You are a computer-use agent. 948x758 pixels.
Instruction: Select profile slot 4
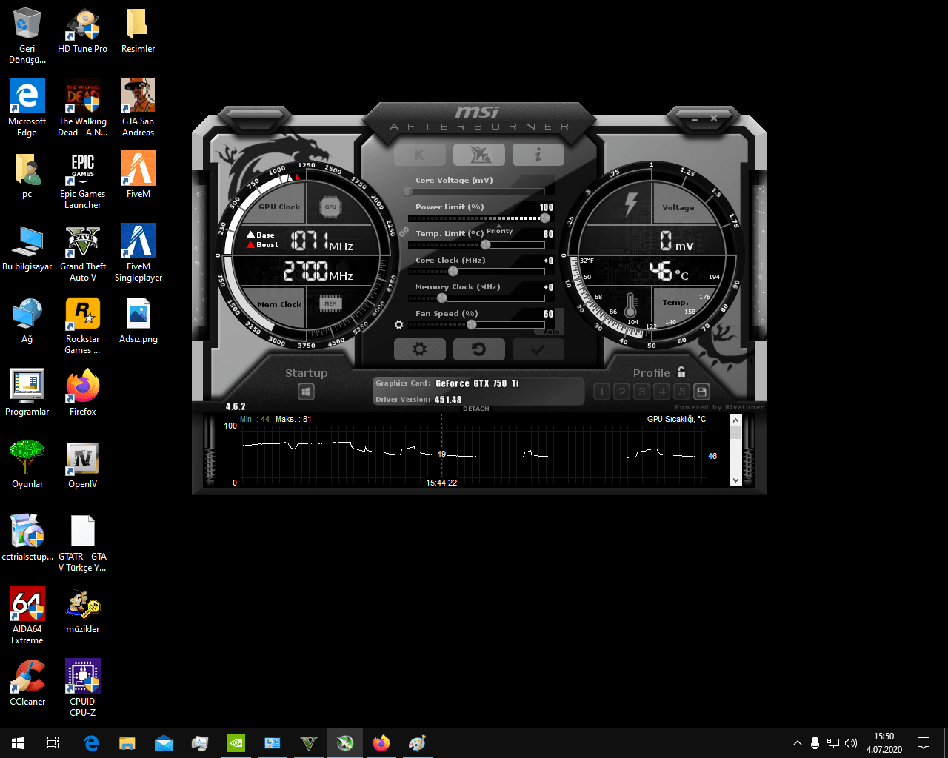click(662, 392)
